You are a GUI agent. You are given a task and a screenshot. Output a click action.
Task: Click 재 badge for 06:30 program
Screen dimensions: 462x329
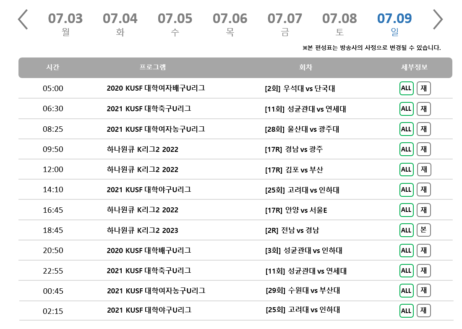424,109
